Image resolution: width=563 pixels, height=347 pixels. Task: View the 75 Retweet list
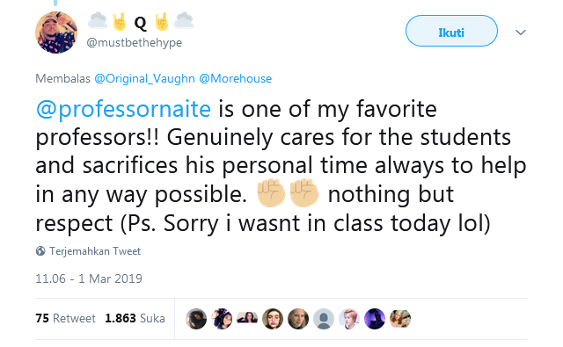coord(65,318)
